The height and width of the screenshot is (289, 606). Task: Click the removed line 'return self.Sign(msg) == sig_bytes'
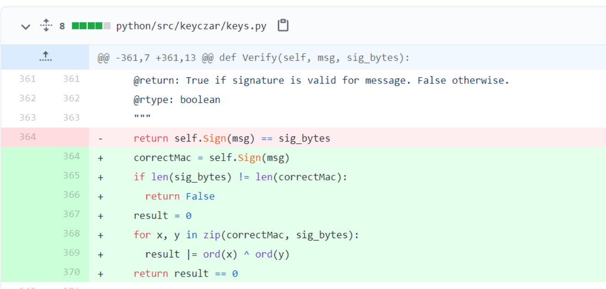(x=232, y=138)
